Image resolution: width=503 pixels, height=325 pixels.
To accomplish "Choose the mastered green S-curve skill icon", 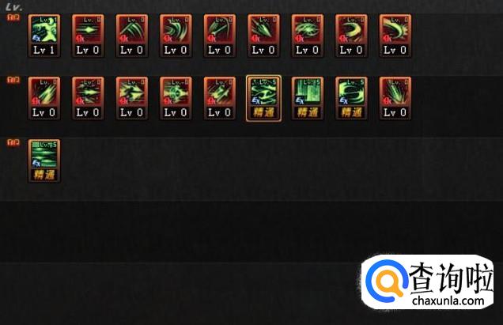I will coord(352,98).
